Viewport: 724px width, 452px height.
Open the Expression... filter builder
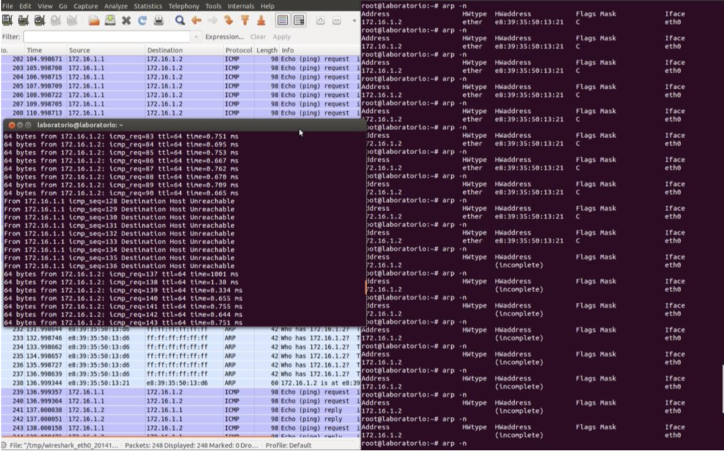tap(225, 37)
